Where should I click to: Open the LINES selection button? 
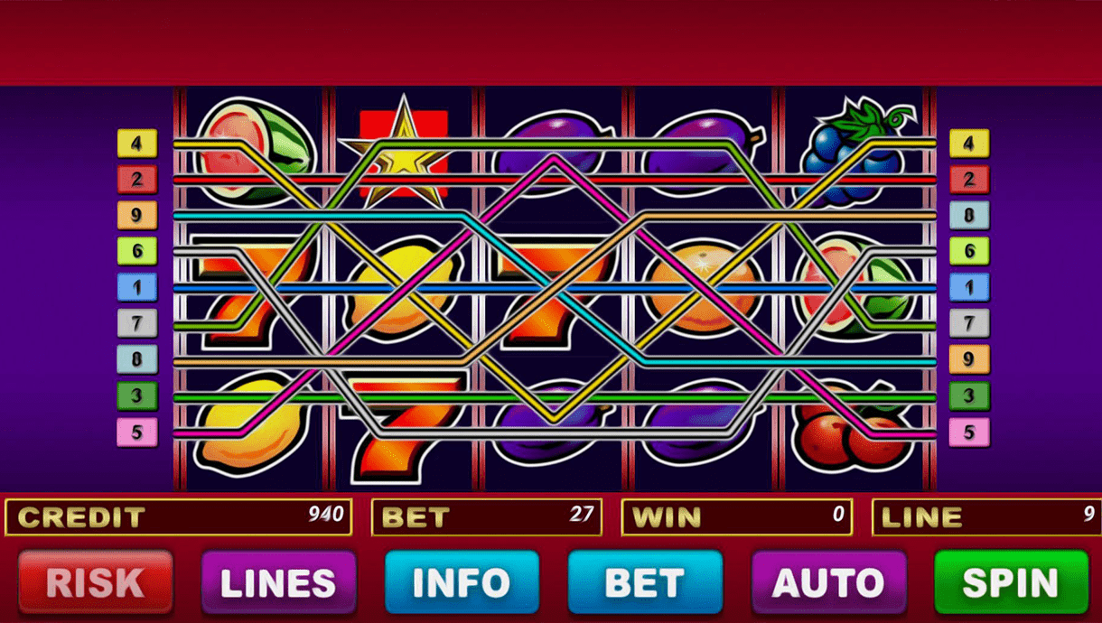[278, 582]
